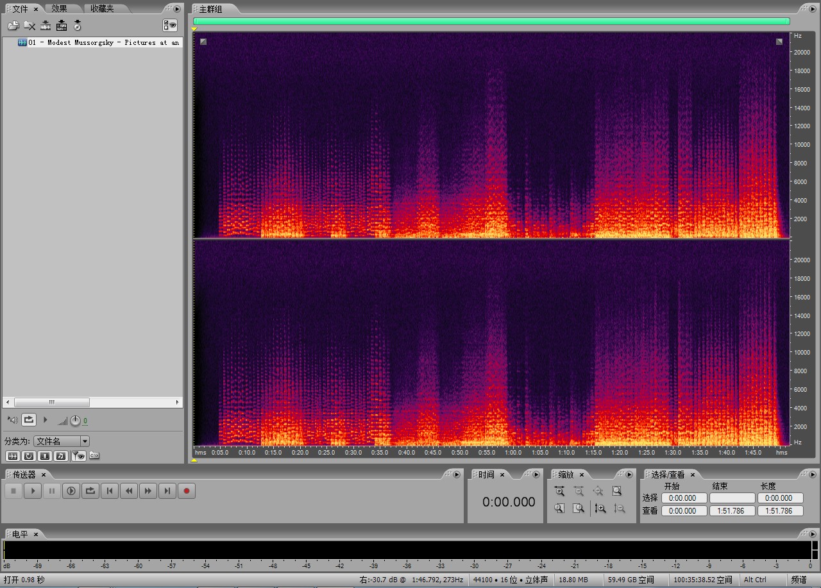Click the Edit File waveform icon
Viewport: 821px width, 588px height.
[x=46, y=26]
